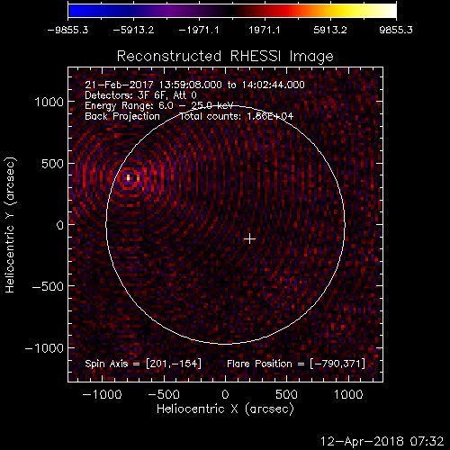Click the date-time range text line

(194, 85)
